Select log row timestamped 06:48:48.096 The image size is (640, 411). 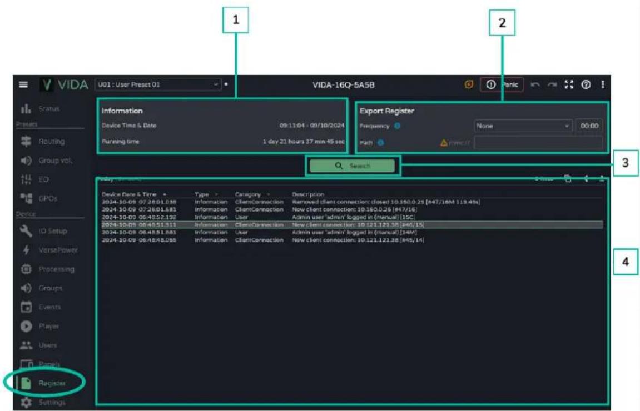pyautogui.click(x=352, y=240)
